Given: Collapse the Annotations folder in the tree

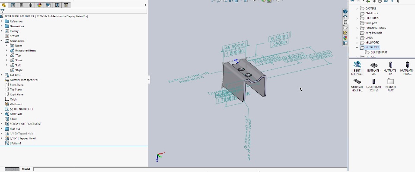Looking at the screenshot, I should [x=2, y=41].
